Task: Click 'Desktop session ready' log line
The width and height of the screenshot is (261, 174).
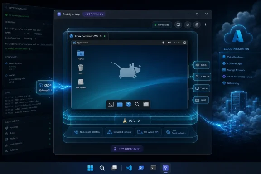Action: (x=21, y=112)
